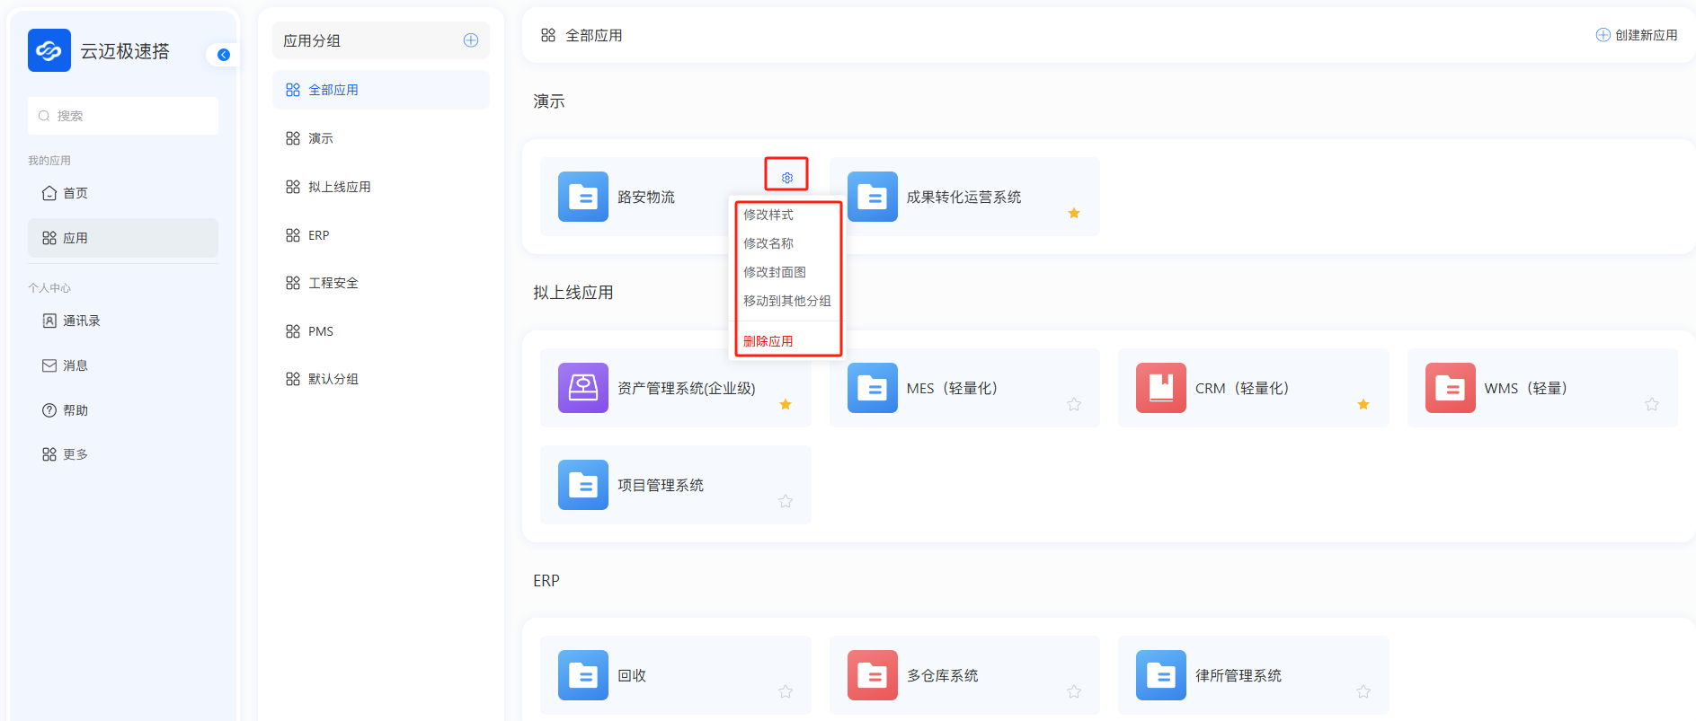Click the 云迈极速搭 logo icon
1696x721 pixels.
click(49, 50)
